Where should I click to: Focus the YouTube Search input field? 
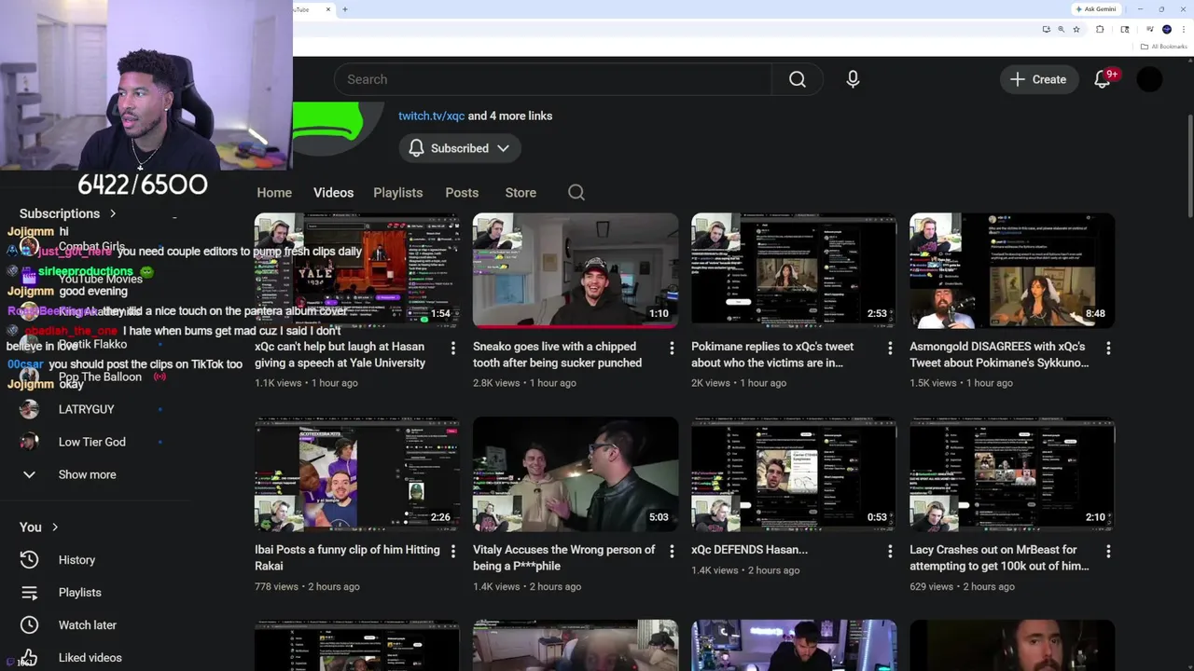click(x=553, y=79)
